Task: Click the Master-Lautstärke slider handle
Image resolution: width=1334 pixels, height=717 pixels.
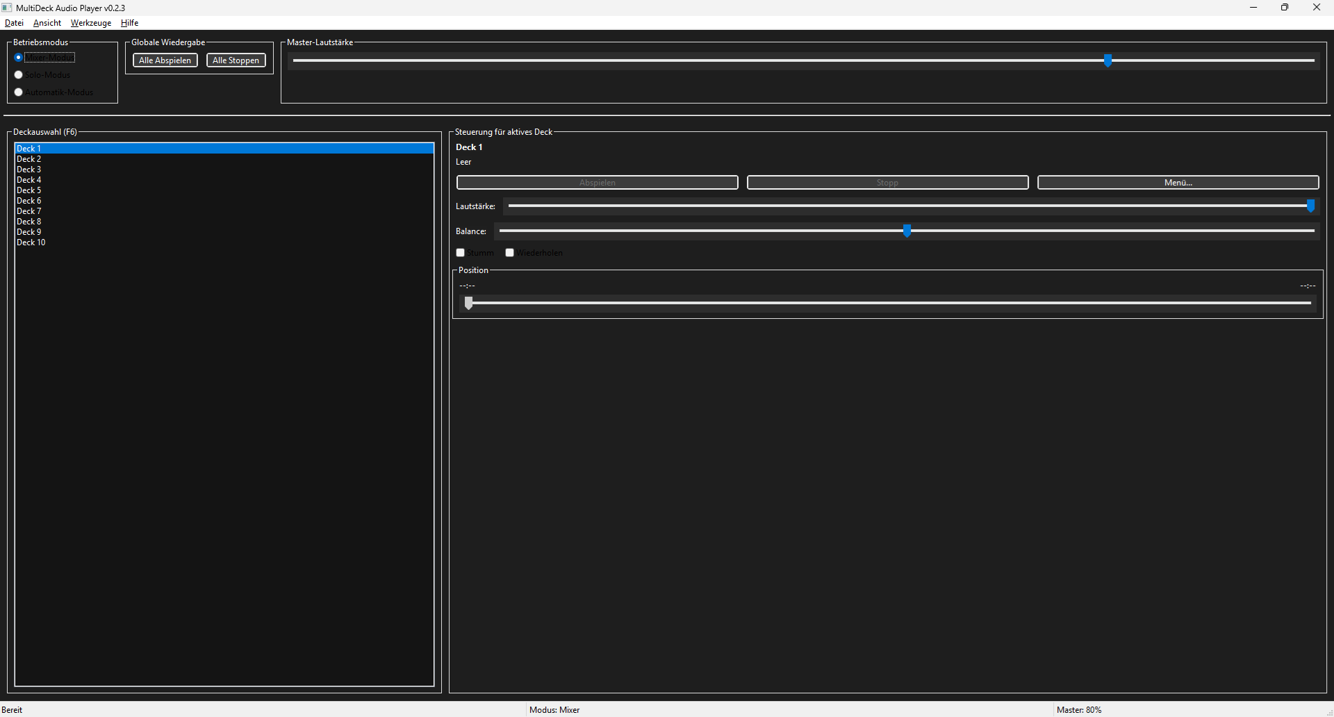Action: 1108,61
